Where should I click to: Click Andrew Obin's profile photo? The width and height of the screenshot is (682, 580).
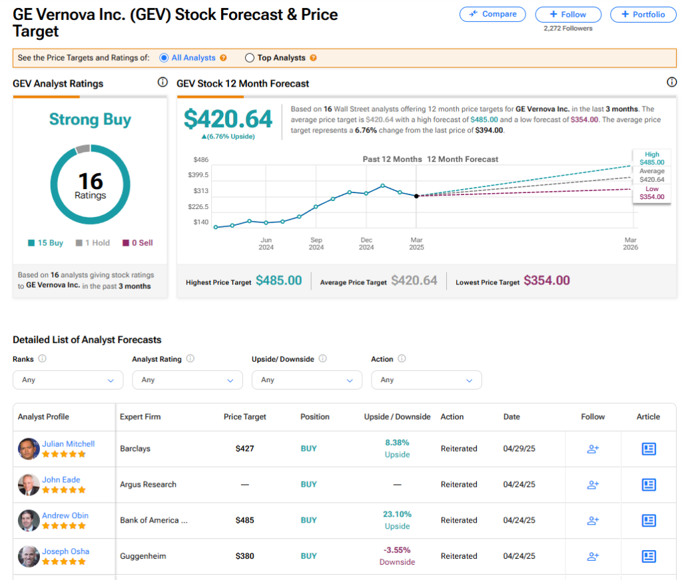tap(29, 521)
